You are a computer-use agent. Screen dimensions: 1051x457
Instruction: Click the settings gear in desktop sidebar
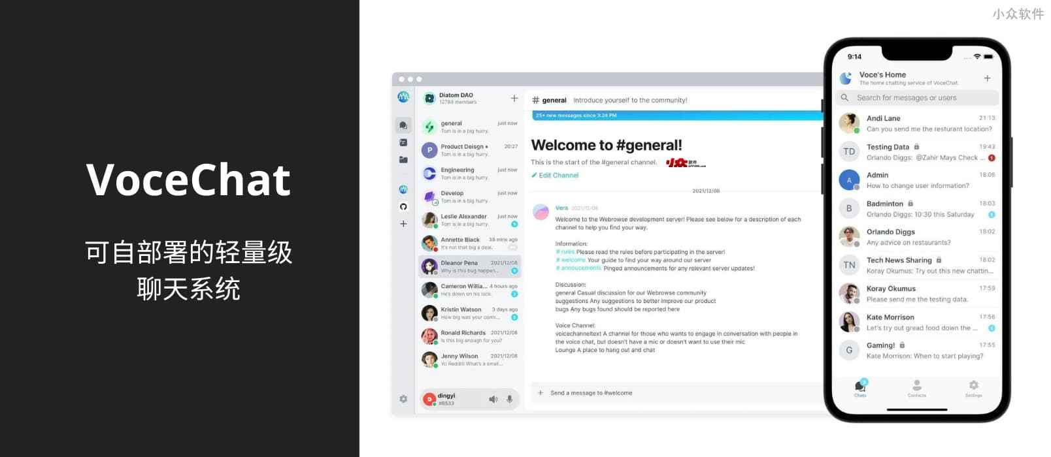[403, 399]
